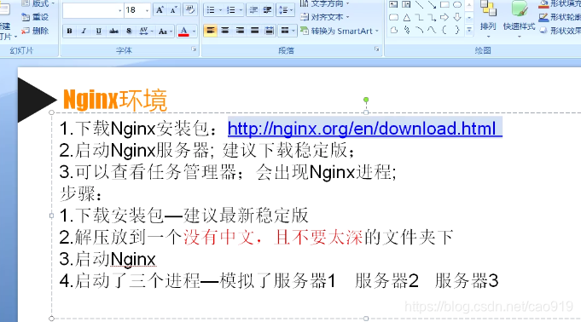Pick the elbow connector shape

419,17
